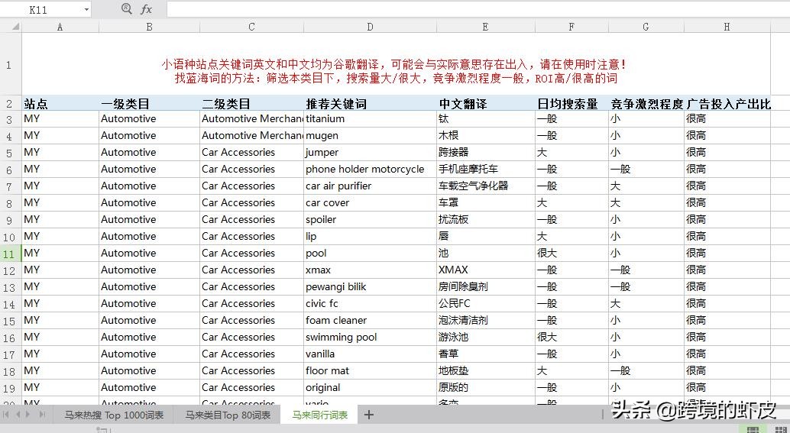Jump to last sheet with navigation arrow
This screenshot has height=433, width=790.
(42, 415)
